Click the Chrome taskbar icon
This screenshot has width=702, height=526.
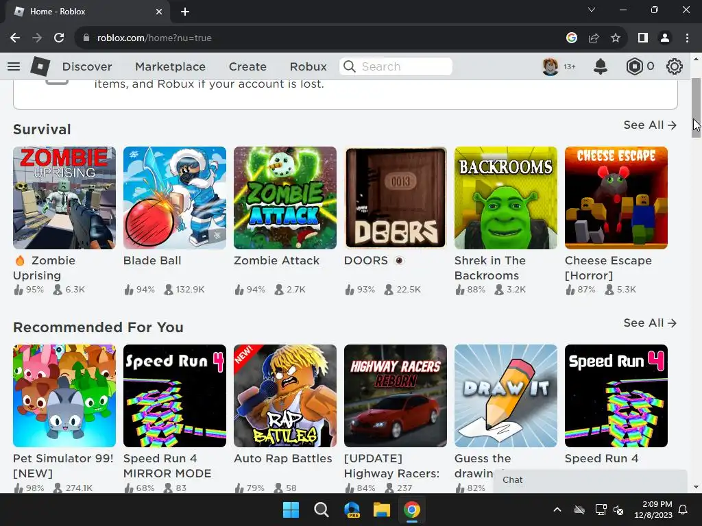coord(412,510)
